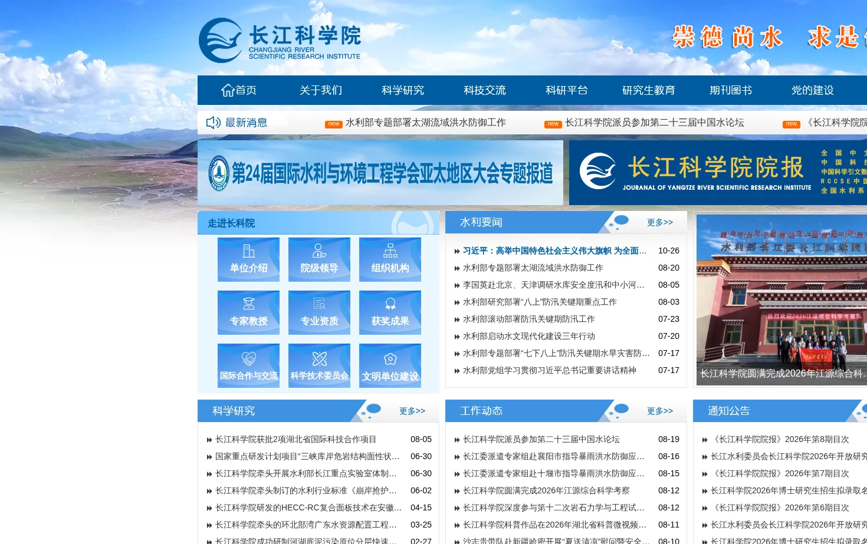
Task: Open 长江科学院牵头的环北部湾广东水资源配置工程 article
Action: [306, 525]
